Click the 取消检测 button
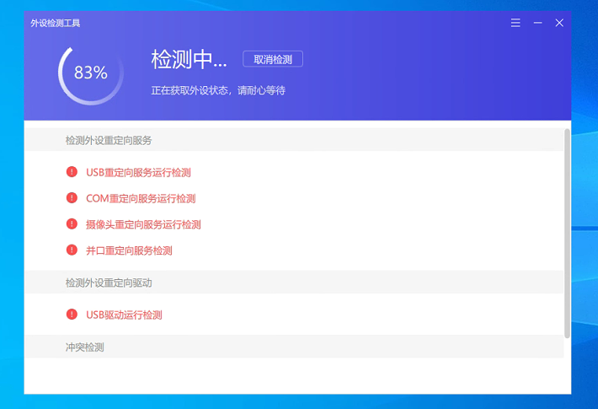Image resolution: width=598 pixels, height=409 pixels. tap(273, 59)
